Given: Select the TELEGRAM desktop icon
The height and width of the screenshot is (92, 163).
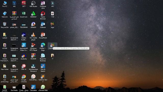Looking at the screenshot, I should pyautogui.click(x=24, y=26).
